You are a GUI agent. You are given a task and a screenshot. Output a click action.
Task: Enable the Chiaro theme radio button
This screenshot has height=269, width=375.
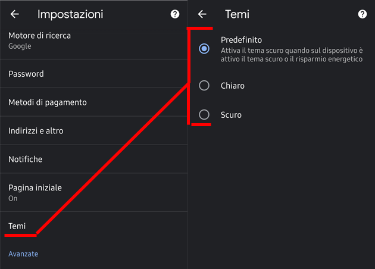(204, 86)
